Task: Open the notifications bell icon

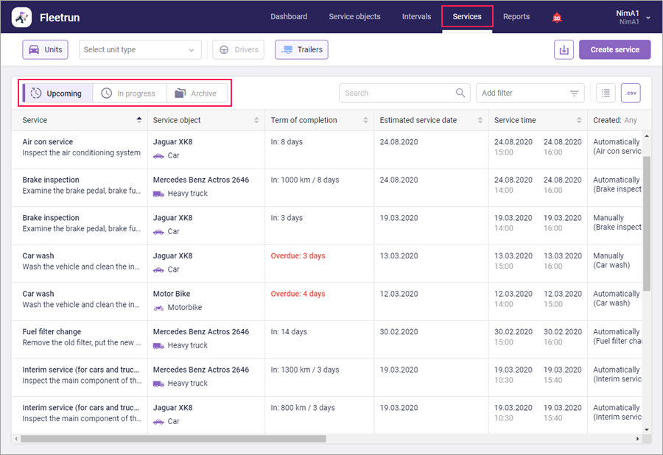Action: 557,18
